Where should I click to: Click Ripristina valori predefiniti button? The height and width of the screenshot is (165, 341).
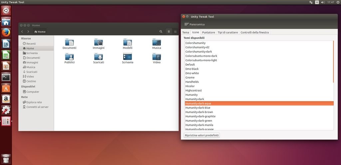click(202, 135)
